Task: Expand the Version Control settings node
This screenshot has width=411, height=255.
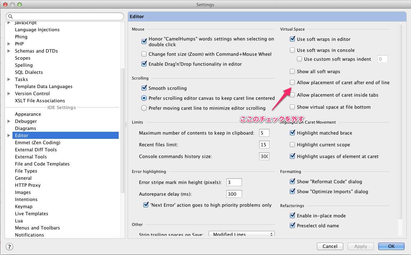Action: click(9, 94)
